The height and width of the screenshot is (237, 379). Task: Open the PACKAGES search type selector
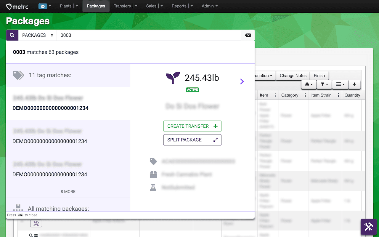pos(38,35)
